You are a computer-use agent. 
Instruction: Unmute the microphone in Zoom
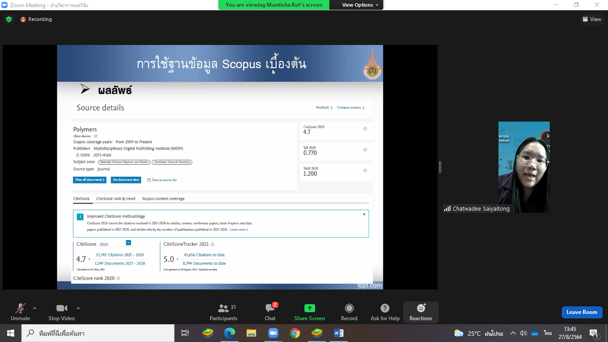(20, 312)
